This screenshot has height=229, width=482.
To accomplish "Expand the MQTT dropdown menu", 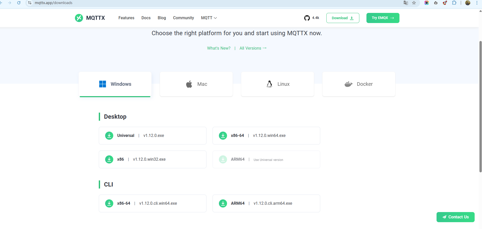I will coord(209,18).
